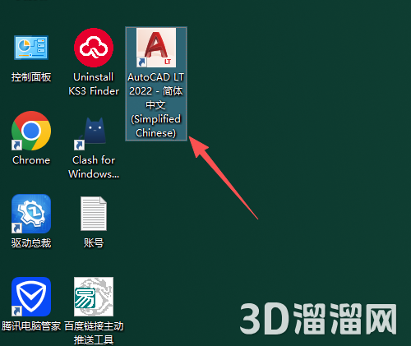This screenshot has height=346, width=411.
Task: Click the "Clash for Windows..." label
Action: [x=94, y=167]
